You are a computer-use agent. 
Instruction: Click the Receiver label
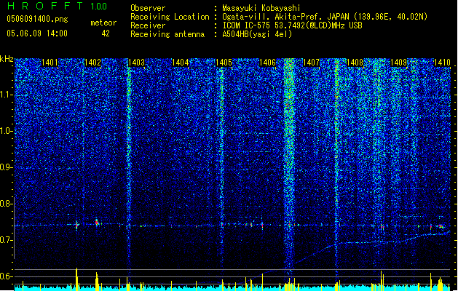tap(148, 25)
